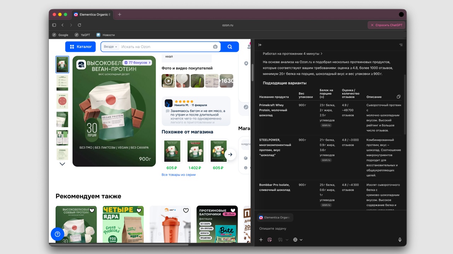Reload the ozon.ru page
The image size is (453, 254).
79,25
